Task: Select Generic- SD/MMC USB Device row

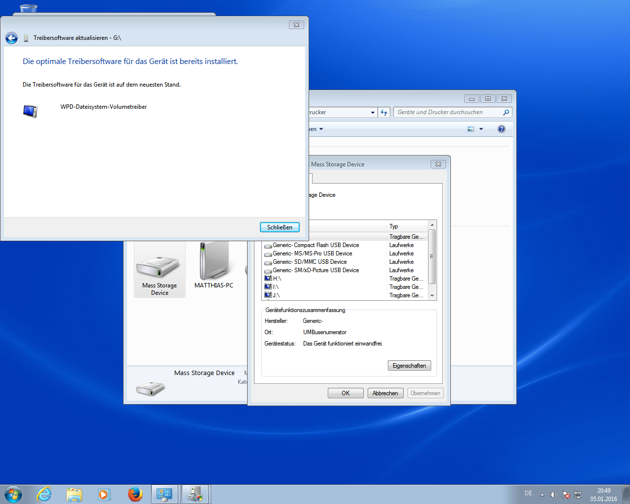Action: [x=345, y=262]
